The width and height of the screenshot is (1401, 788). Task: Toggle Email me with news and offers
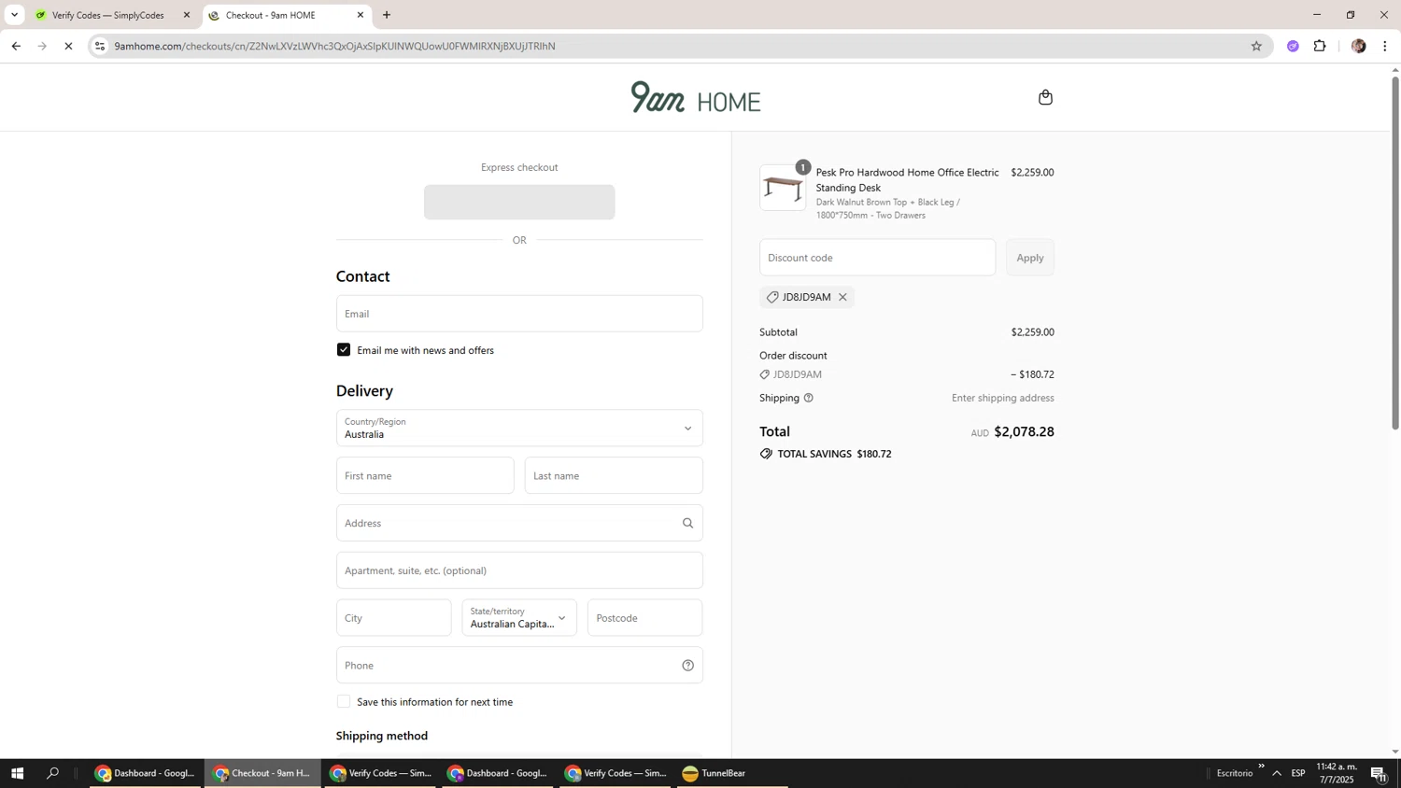344,349
